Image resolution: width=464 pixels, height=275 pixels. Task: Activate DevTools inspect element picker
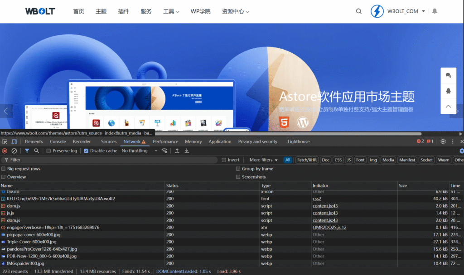tap(5, 141)
